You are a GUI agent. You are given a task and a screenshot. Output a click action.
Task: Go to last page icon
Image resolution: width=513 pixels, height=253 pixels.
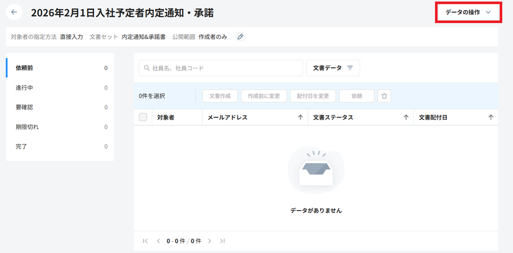(222, 241)
